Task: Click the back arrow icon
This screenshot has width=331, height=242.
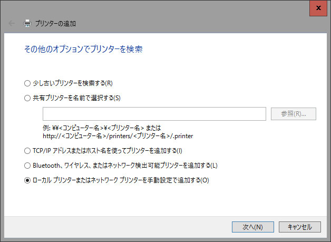Action: (x=12, y=23)
